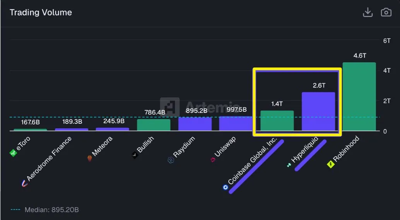Click the download chart icon
Viewport: 400px width, 220px height.
tap(368, 12)
